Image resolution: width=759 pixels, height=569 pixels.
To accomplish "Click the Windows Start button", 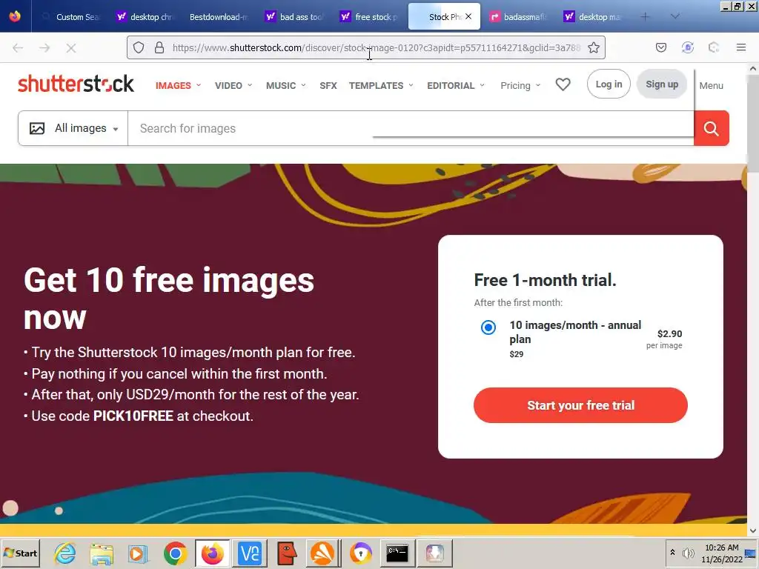I will [x=20, y=553].
